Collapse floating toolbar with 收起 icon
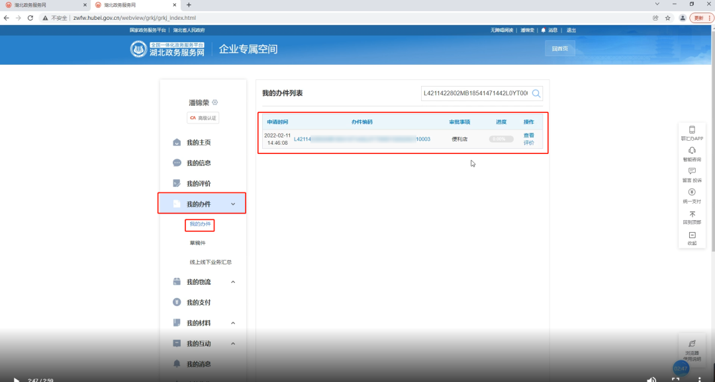This screenshot has height=382, width=715. pos(692,235)
